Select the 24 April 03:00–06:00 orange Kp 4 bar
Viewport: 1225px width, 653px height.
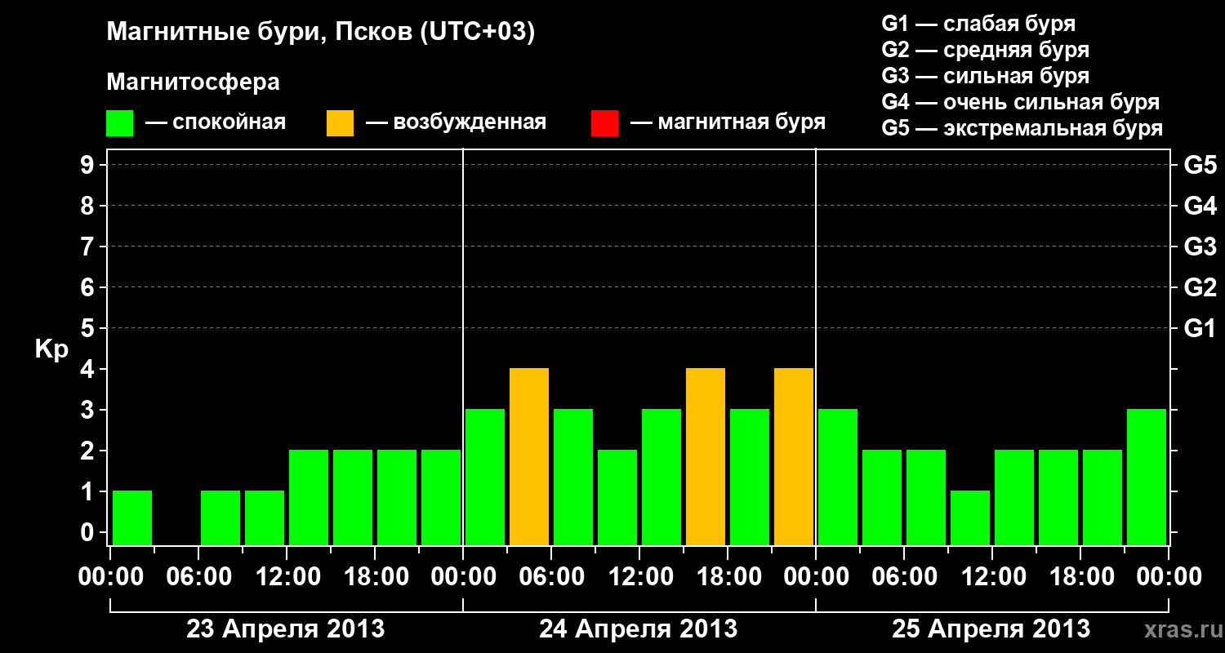click(x=529, y=456)
